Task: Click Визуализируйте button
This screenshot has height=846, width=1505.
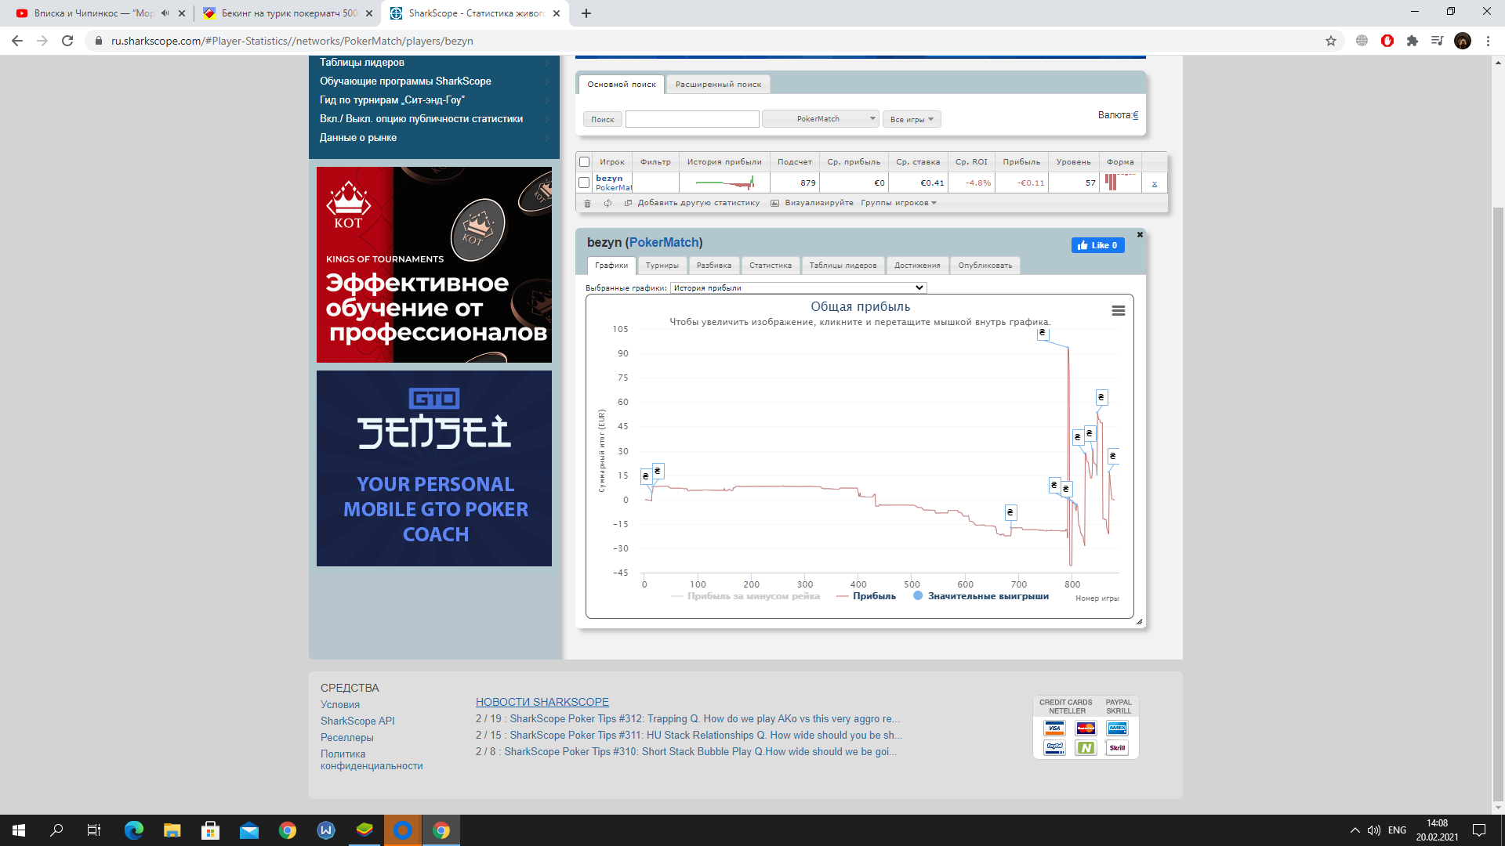Action: [812, 203]
